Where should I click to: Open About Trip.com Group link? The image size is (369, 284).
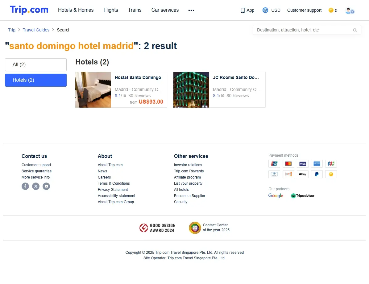coord(116,202)
